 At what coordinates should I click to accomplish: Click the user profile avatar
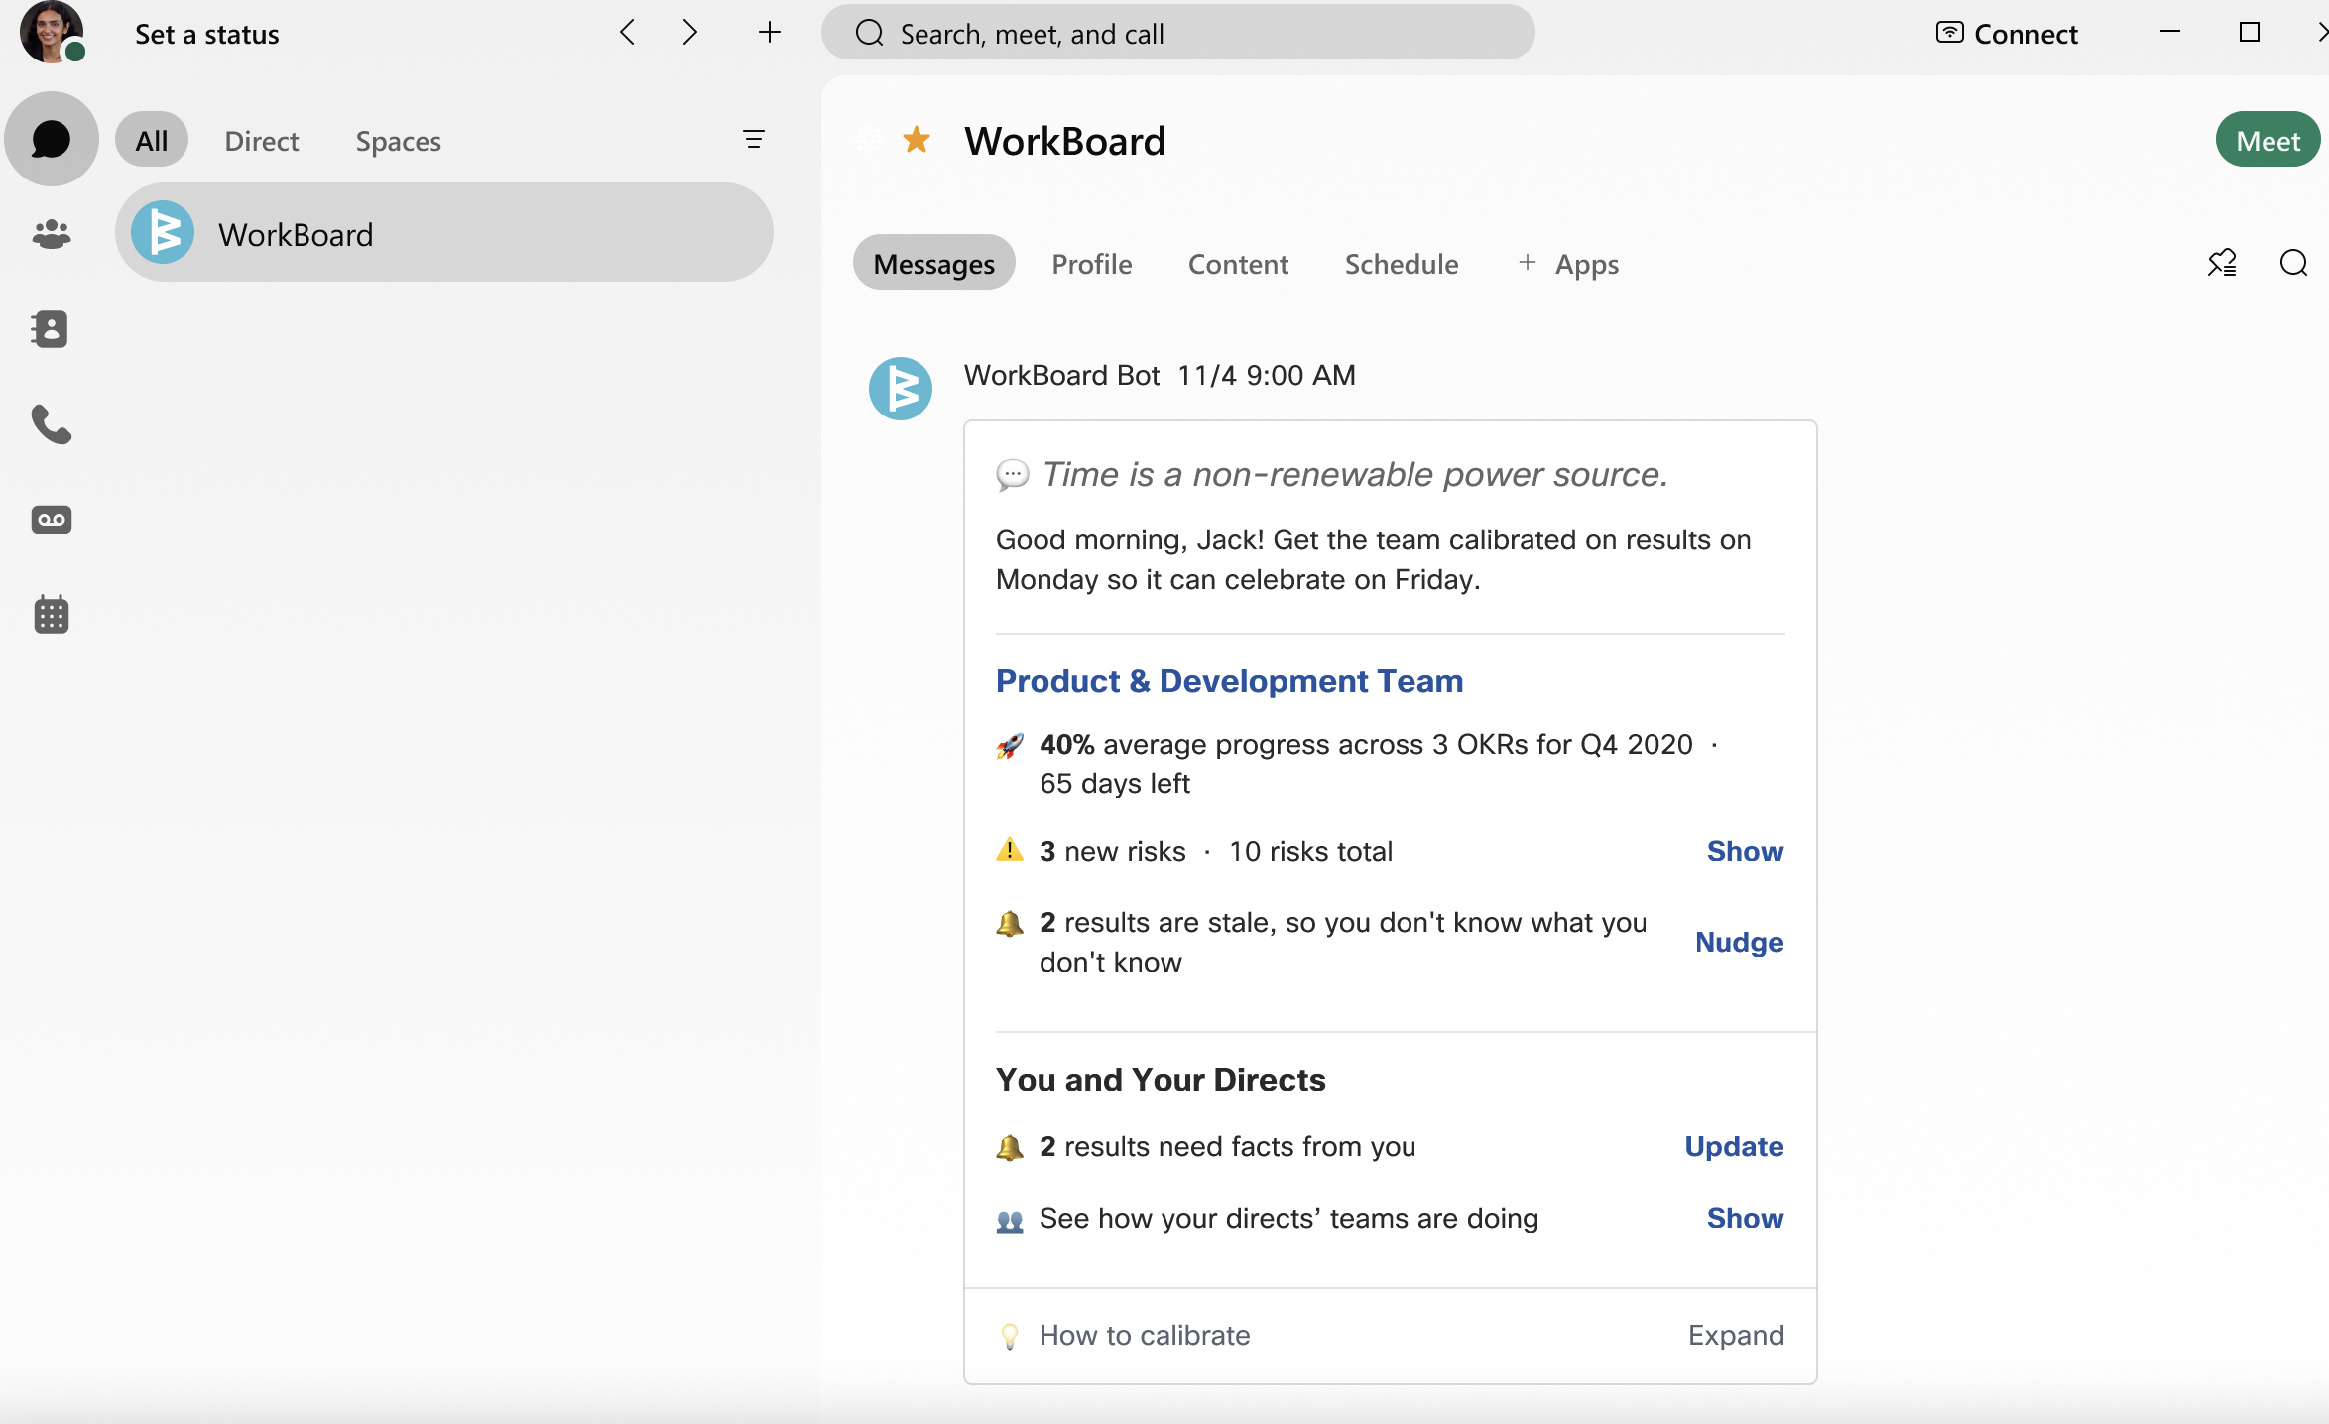tap(52, 32)
